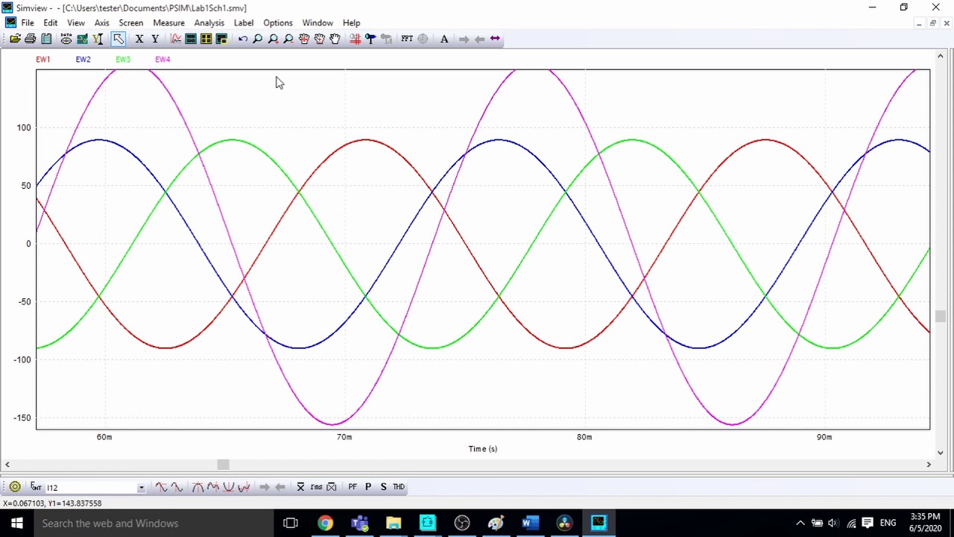Open the Axis menu

102,23
